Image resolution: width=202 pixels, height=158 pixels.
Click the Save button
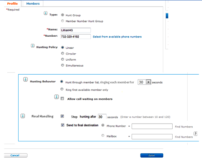[152, 155]
